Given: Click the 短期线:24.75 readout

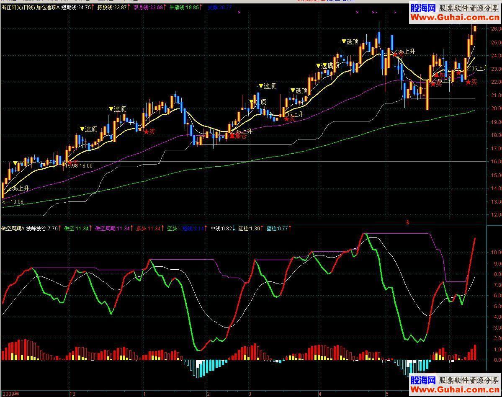Looking at the screenshot, I should (x=76, y=8).
